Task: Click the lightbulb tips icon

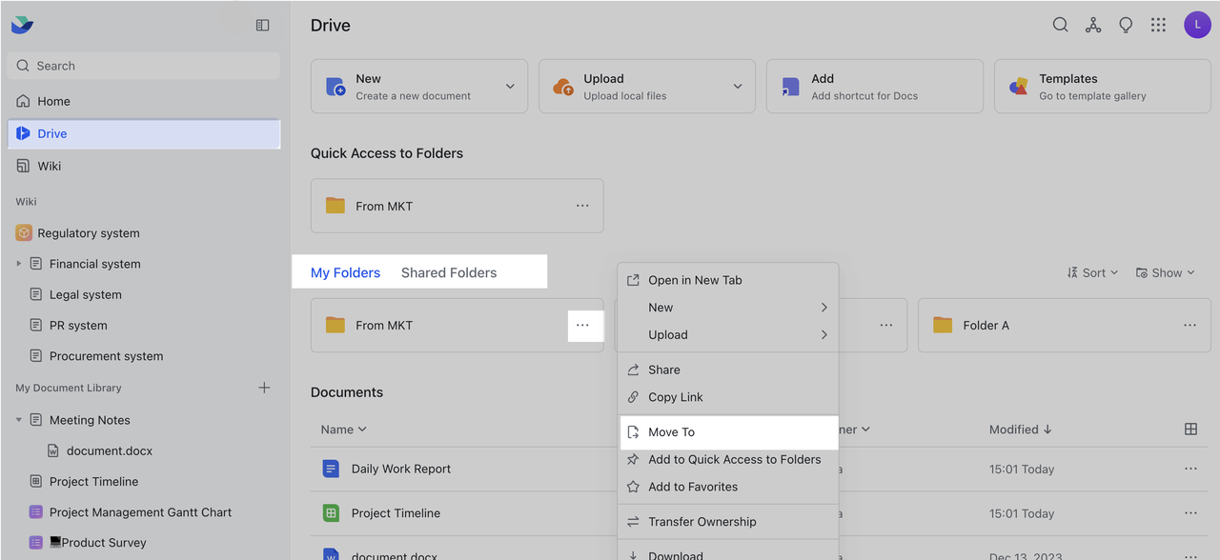Action: coord(1126,25)
